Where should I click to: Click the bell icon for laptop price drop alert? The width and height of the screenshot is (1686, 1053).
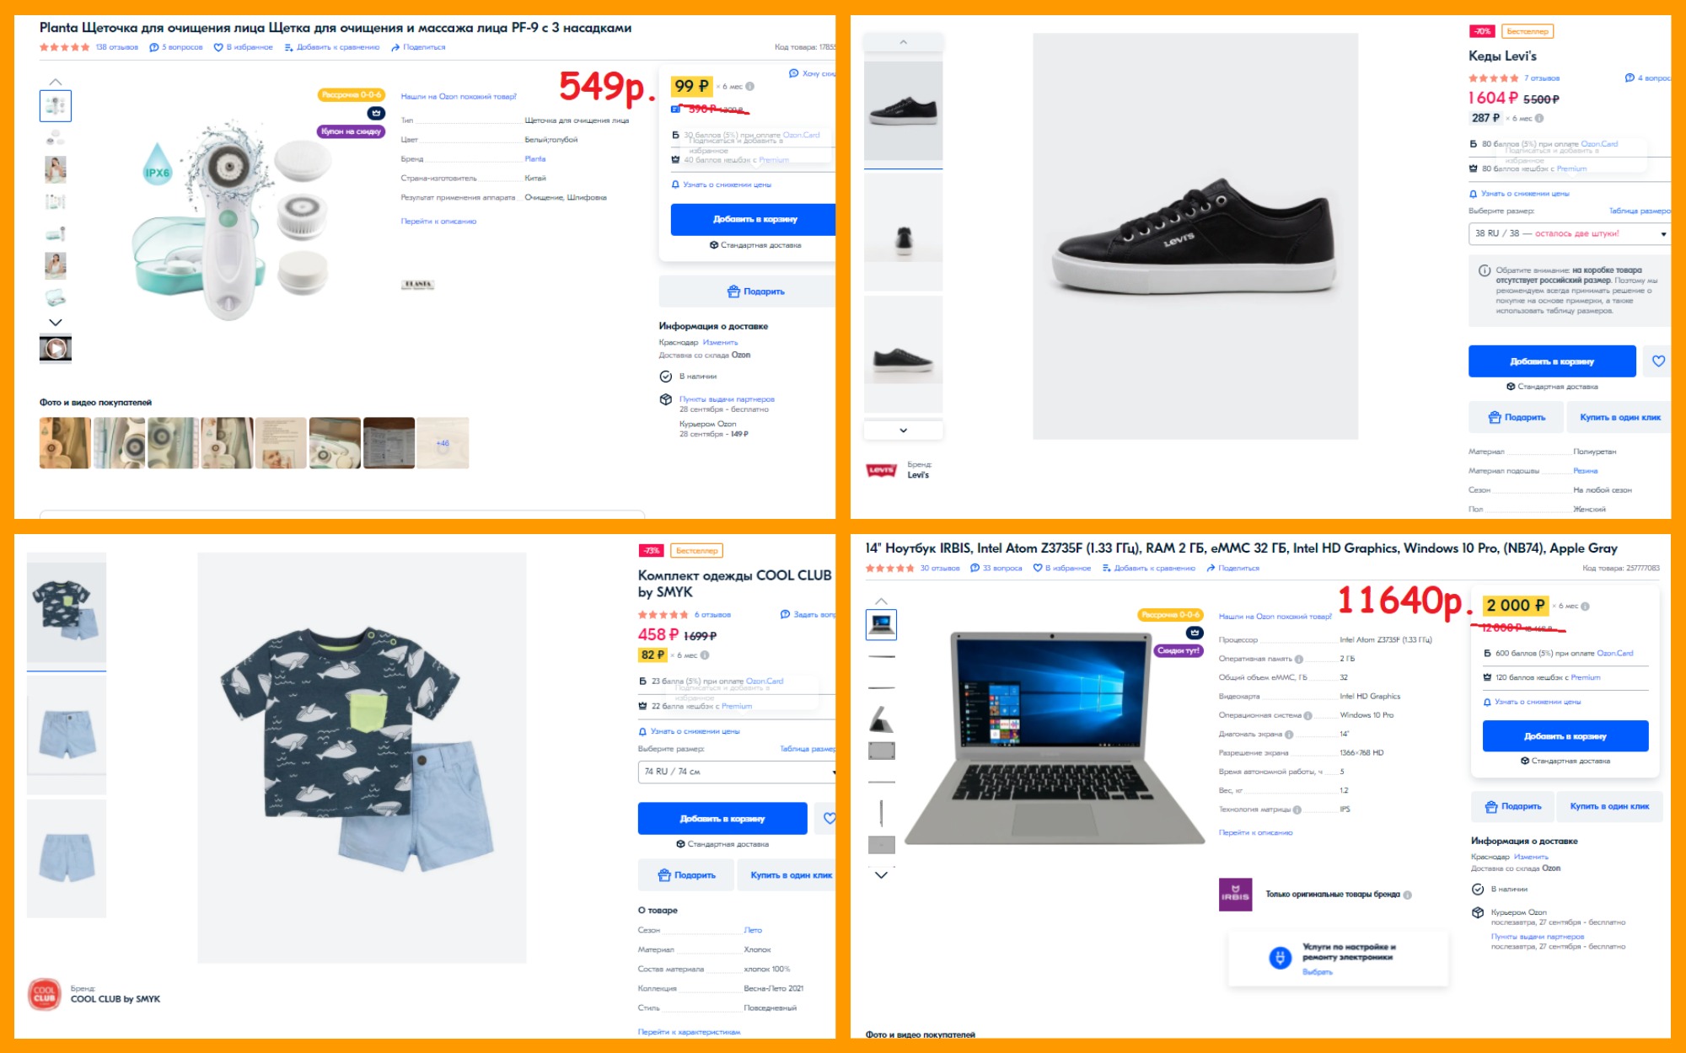coord(1487,702)
